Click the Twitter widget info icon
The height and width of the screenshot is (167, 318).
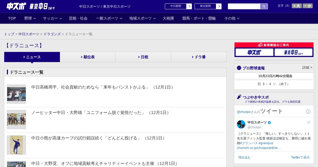[308, 112]
